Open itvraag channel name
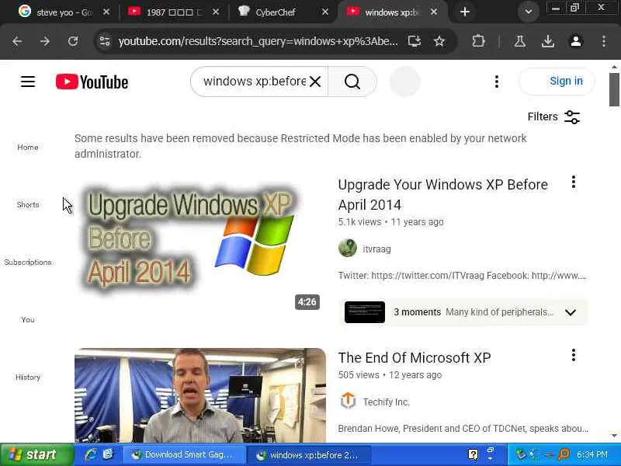This screenshot has width=621, height=466. tap(376, 249)
